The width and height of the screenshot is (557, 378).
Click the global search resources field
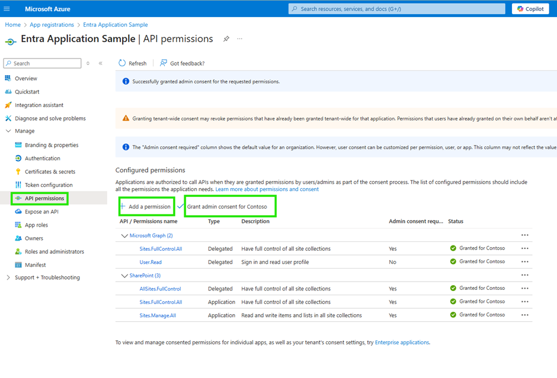pos(397,9)
